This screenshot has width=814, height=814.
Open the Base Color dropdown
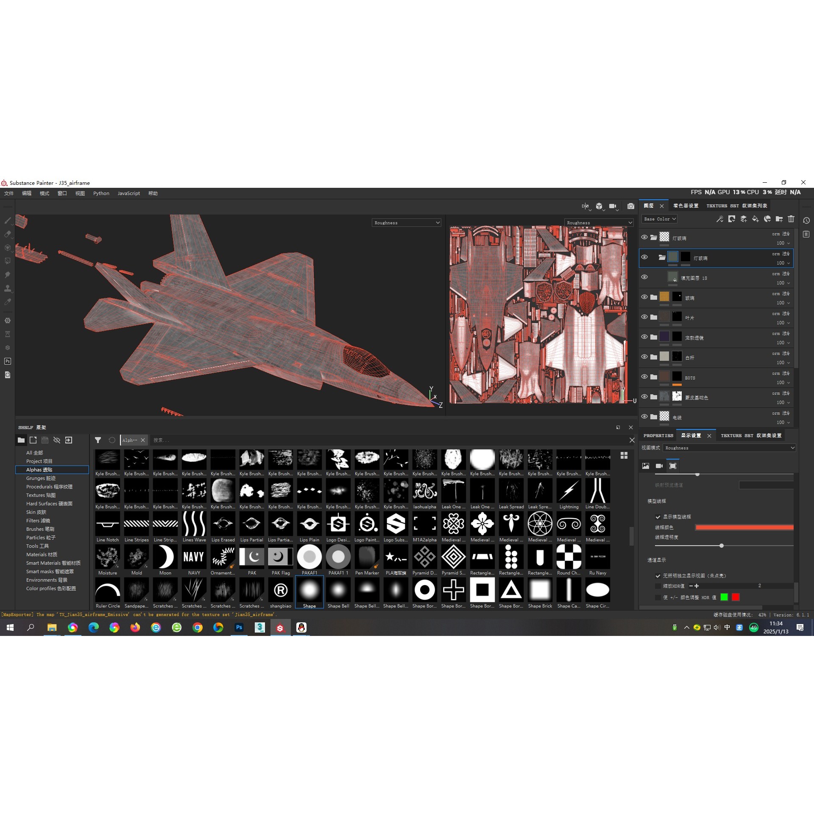click(x=660, y=219)
